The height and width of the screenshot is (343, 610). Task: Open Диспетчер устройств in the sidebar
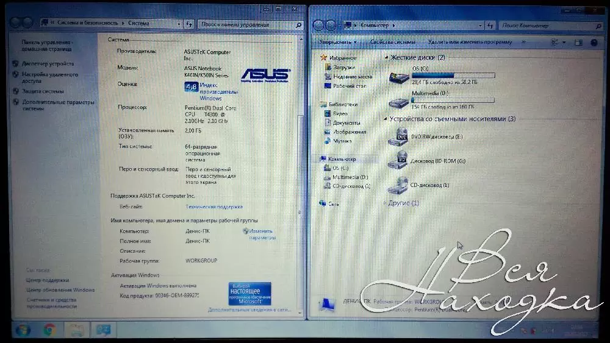coord(48,63)
